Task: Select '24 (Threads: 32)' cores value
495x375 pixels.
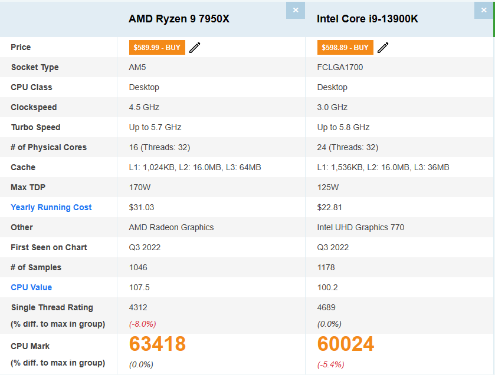Action: click(x=348, y=147)
